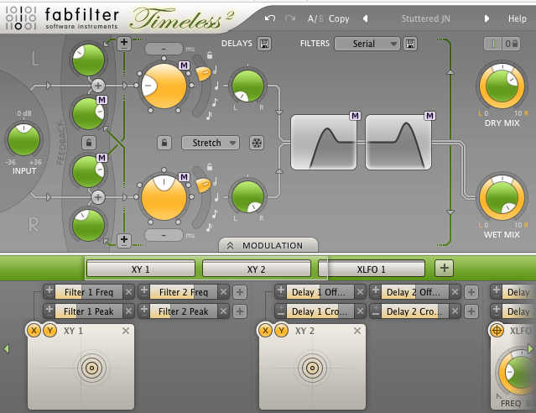Click the M modulation badge on filter 1

(x=355, y=116)
